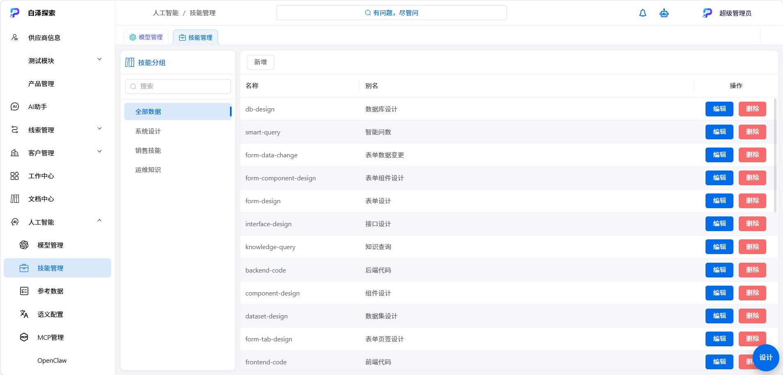Select 运维知识 skill group

click(x=178, y=170)
